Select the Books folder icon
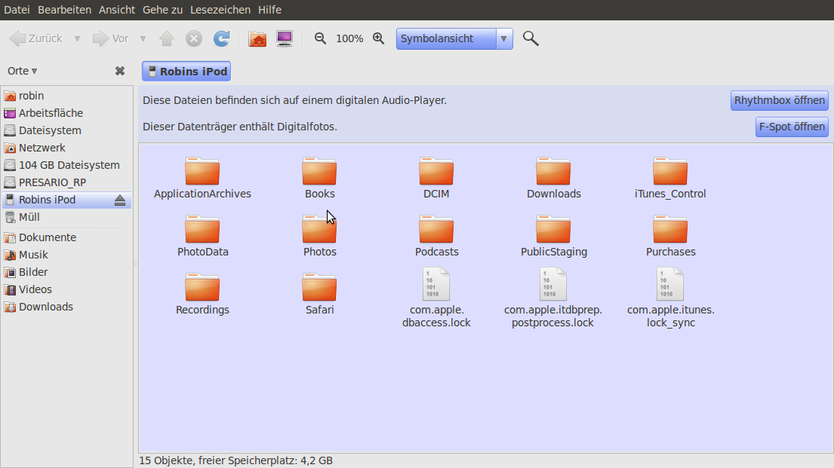Image resolution: width=834 pixels, height=468 pixels. [319, 171]
